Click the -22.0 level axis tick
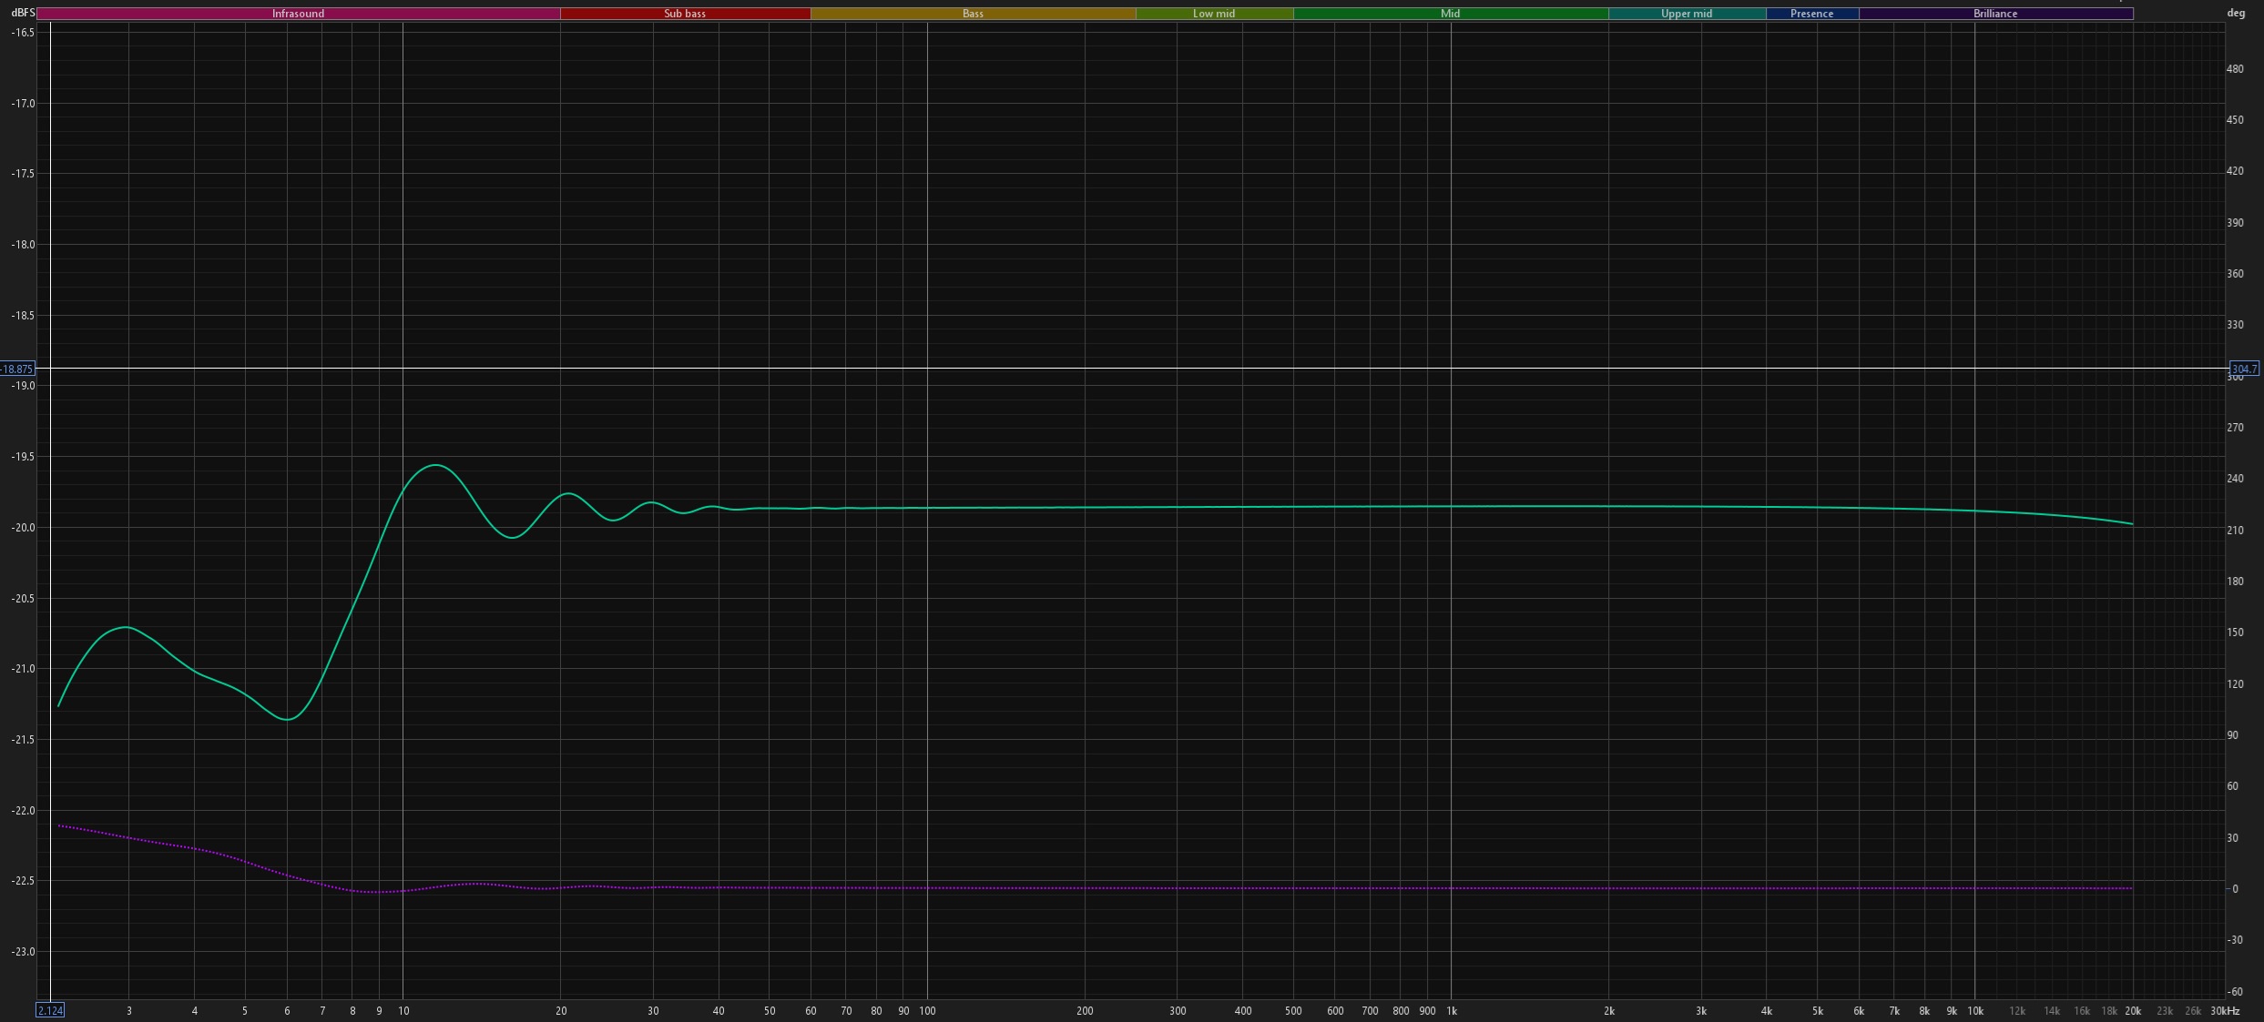The width and height of the screenshot is (2264, 1022). point(23,810)
